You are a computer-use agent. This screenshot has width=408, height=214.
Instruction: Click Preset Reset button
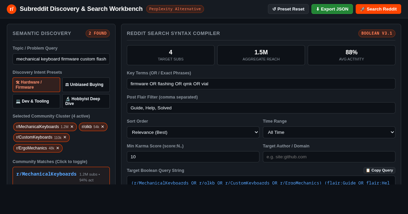288,9
